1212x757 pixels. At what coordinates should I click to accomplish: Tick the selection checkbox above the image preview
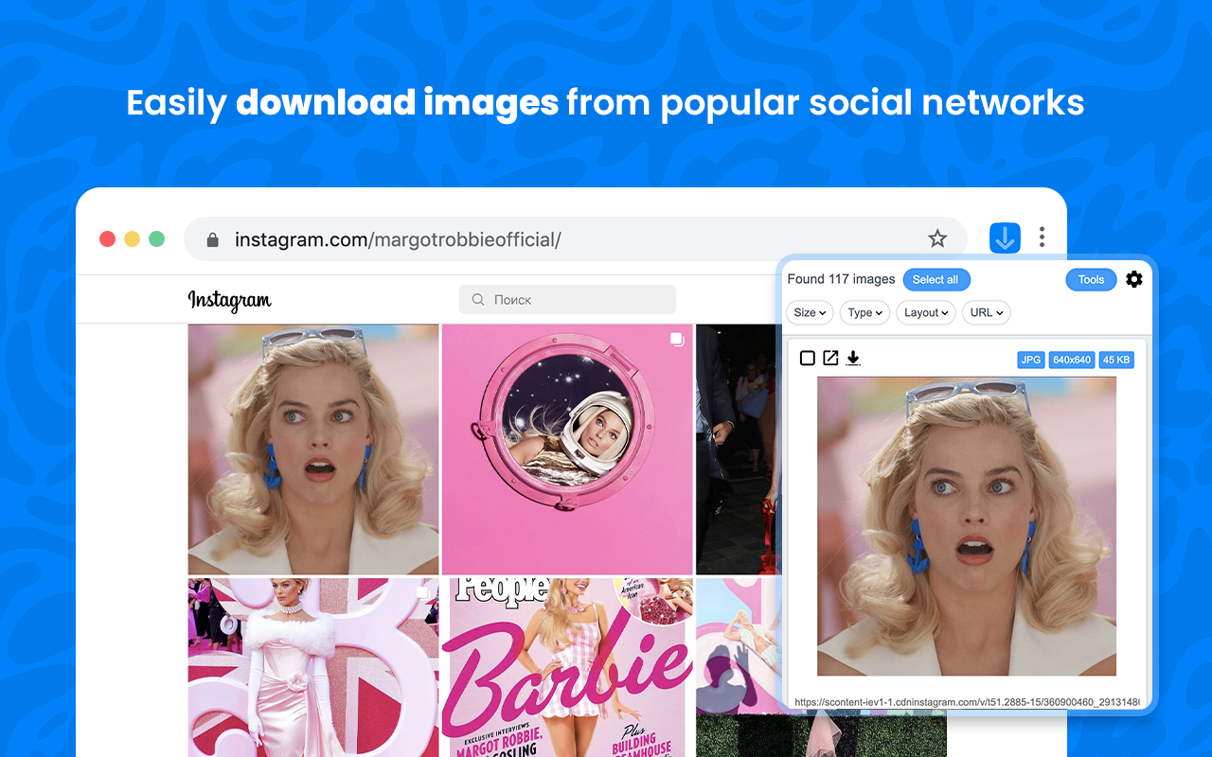[x=807, y=358]
